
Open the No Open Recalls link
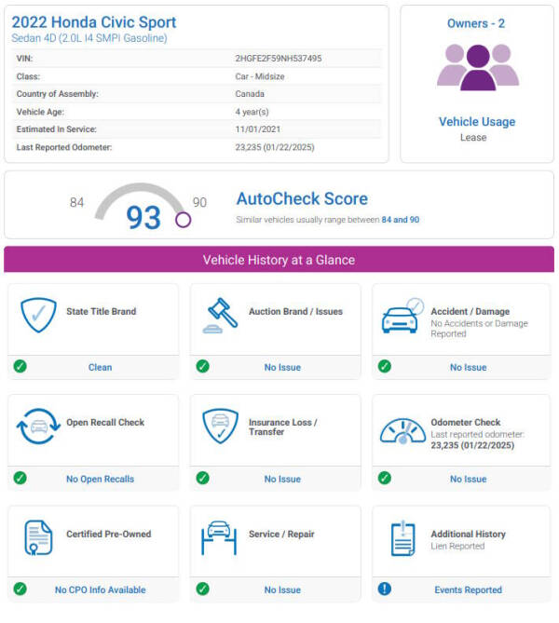(100, 479)
